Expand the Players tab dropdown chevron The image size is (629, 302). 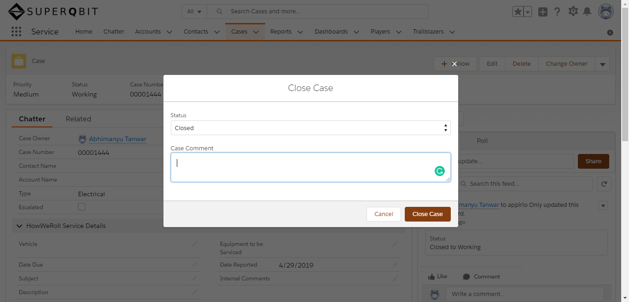coord(399,32)
